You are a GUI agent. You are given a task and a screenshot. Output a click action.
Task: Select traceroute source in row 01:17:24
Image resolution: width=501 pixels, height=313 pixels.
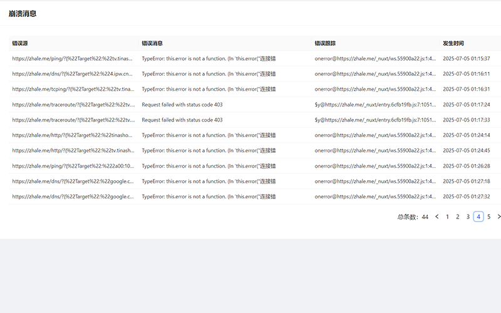pos(73,105)
